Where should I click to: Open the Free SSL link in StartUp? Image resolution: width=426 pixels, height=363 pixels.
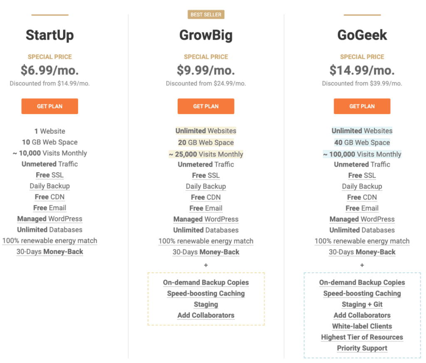coord(50,175)
